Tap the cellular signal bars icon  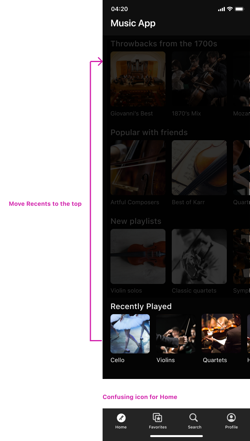(x=222, y=9)
